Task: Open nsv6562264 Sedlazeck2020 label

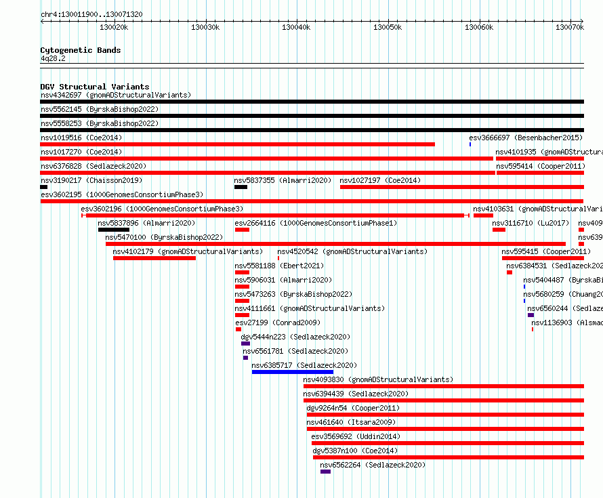Action: tap(373, 465)
